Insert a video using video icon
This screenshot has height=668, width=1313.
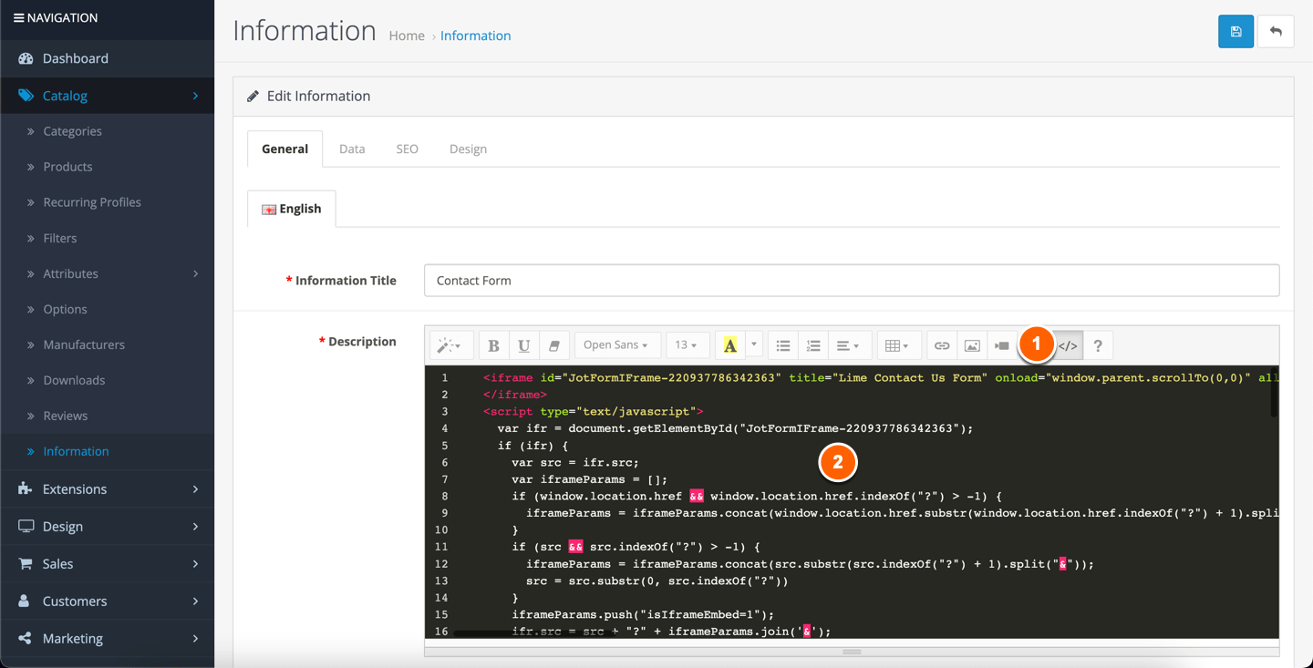[1002, 346]
